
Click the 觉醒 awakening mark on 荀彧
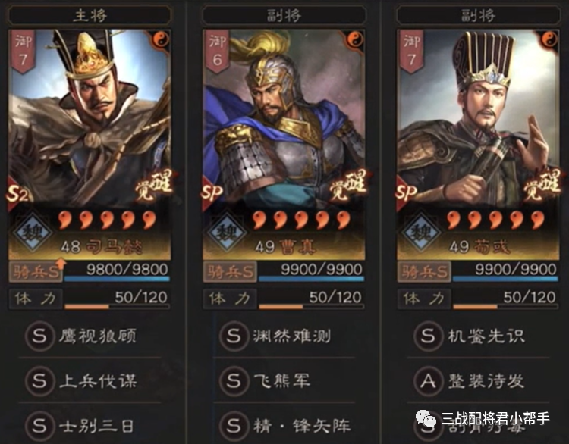pos(541,186)
